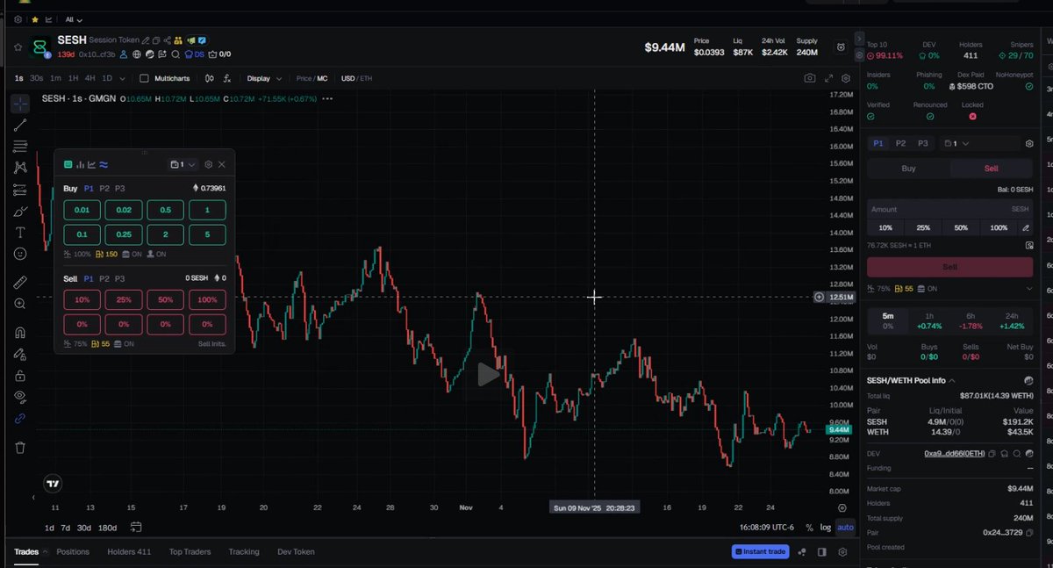Activate the zoom-in magnifier tool
The width and height of the screenshot is (1053, 568).
tap(20, 304)
